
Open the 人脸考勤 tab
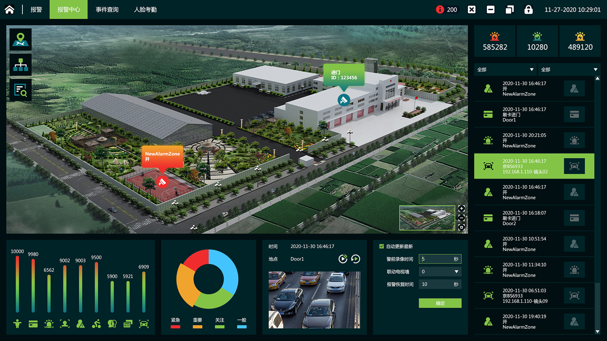pos(145,9)
